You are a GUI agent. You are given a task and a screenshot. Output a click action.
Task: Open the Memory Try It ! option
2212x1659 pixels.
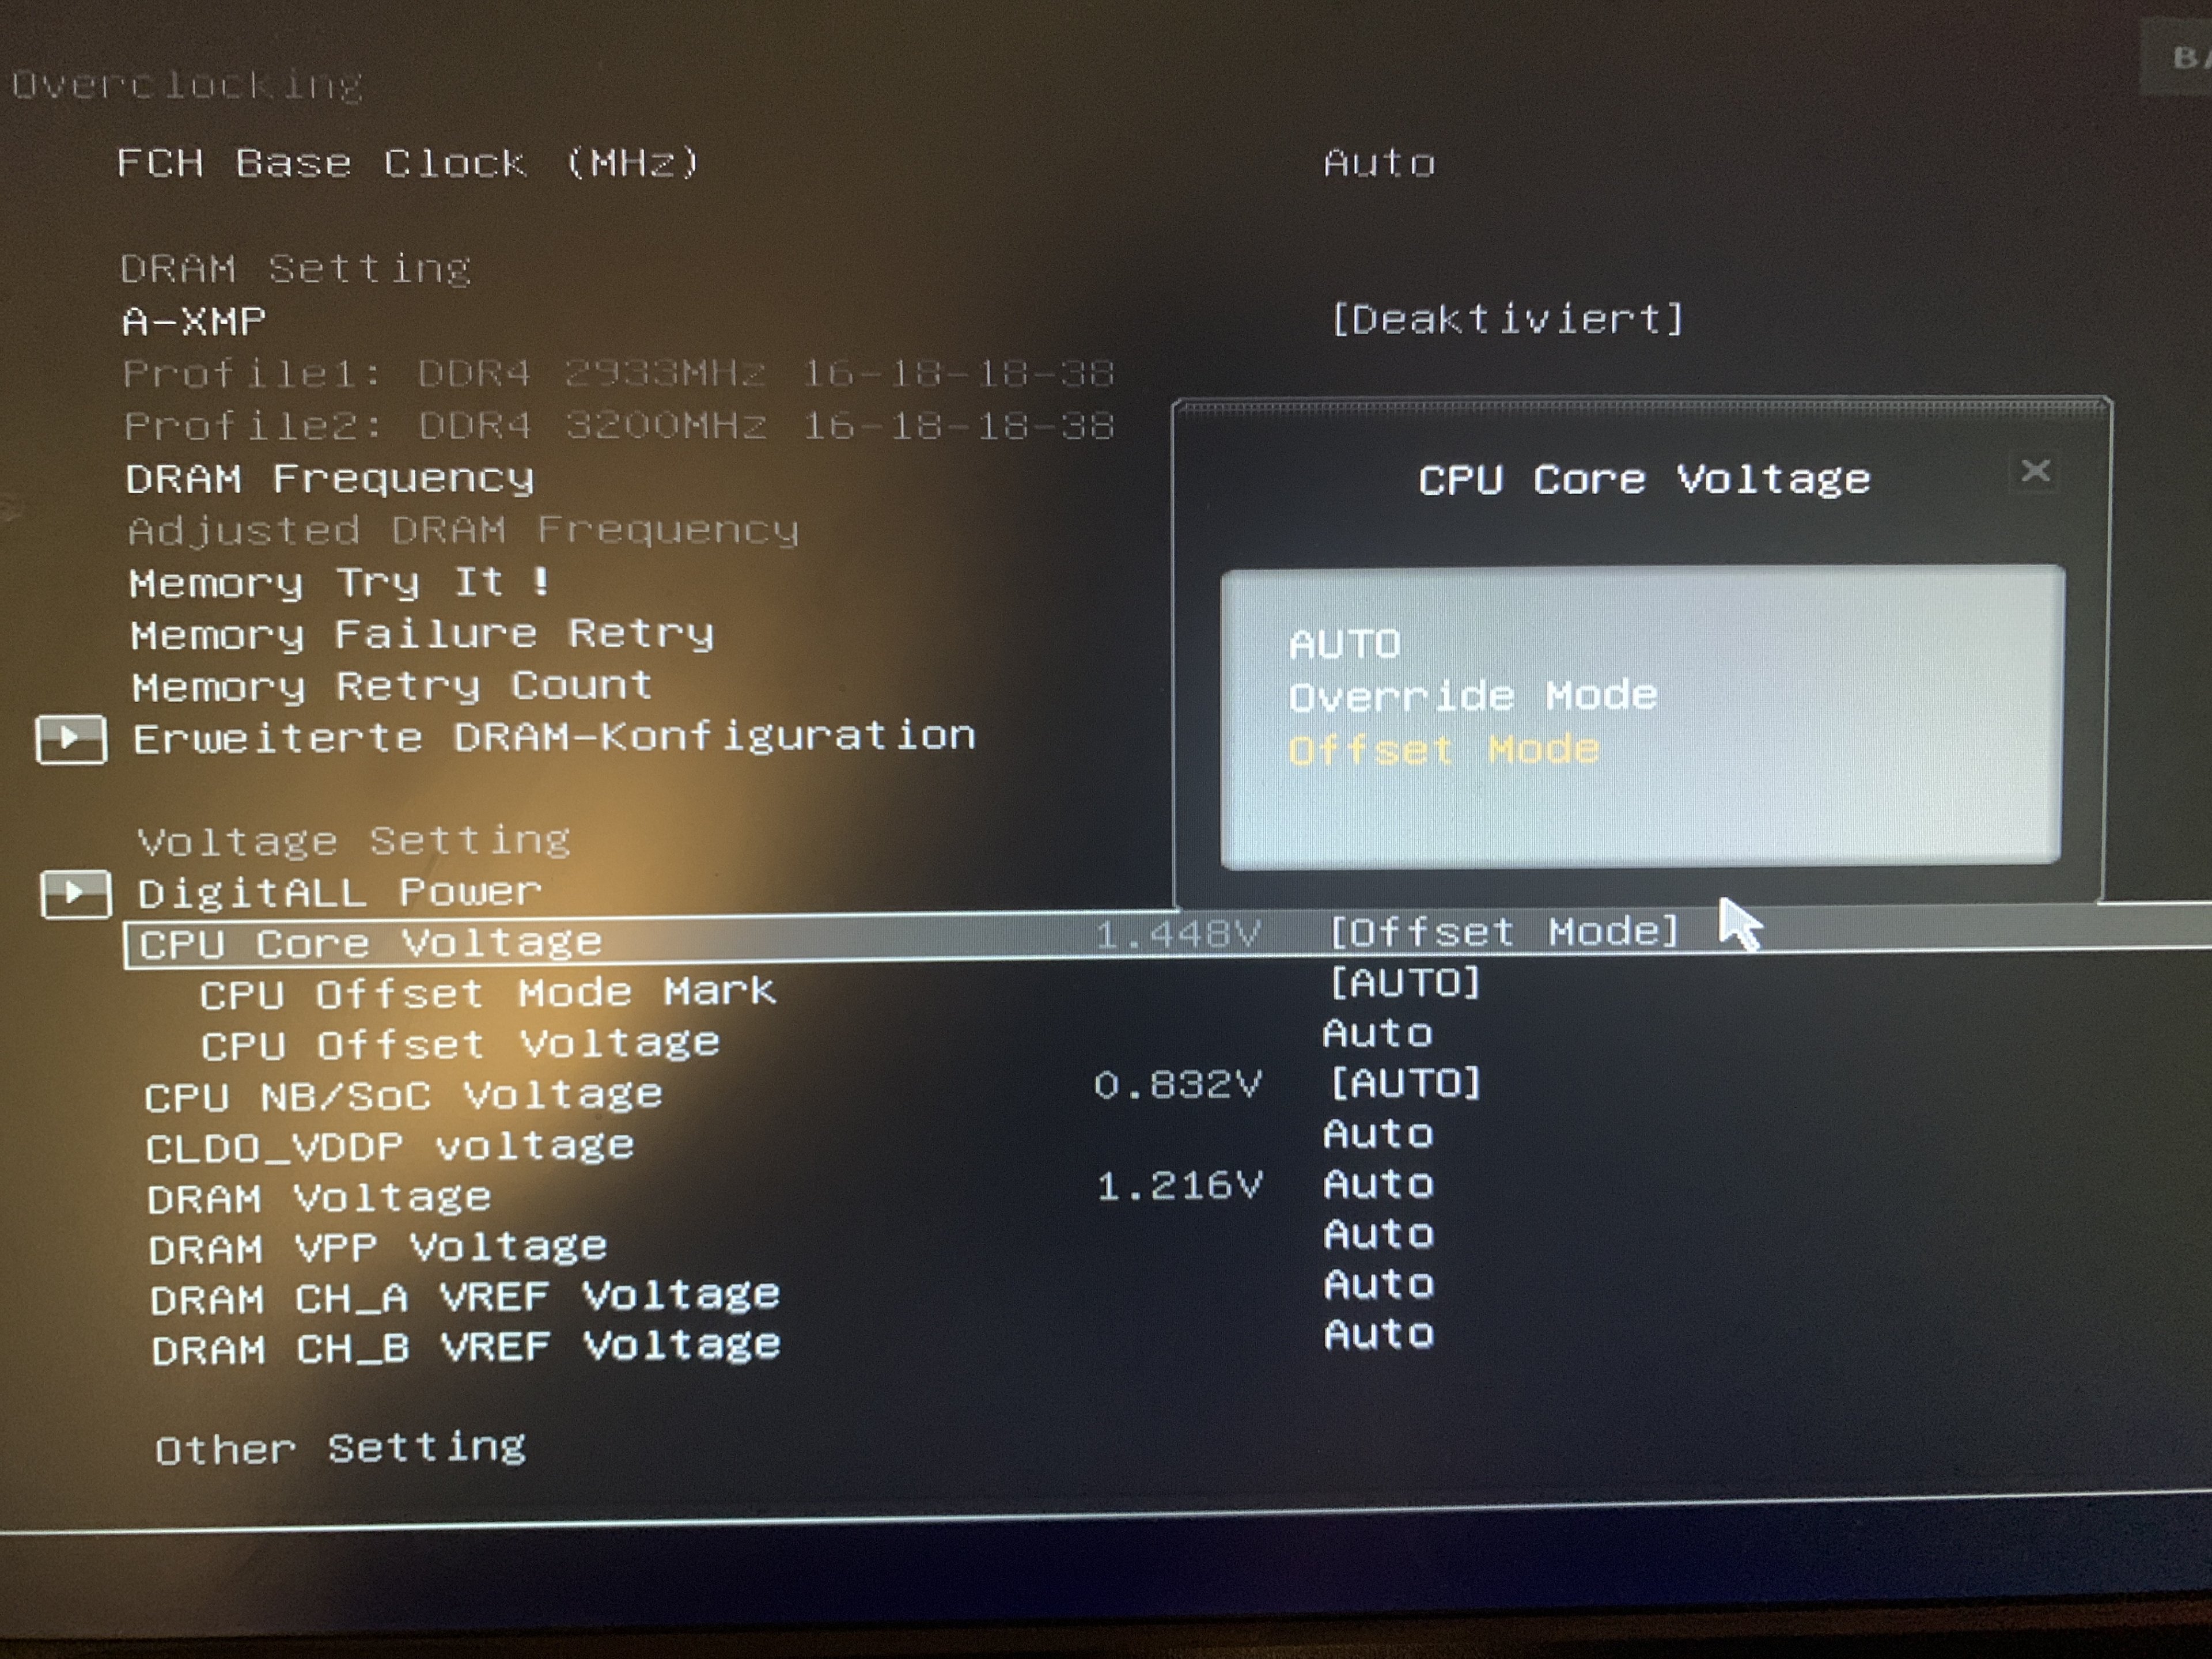[339, 583]
